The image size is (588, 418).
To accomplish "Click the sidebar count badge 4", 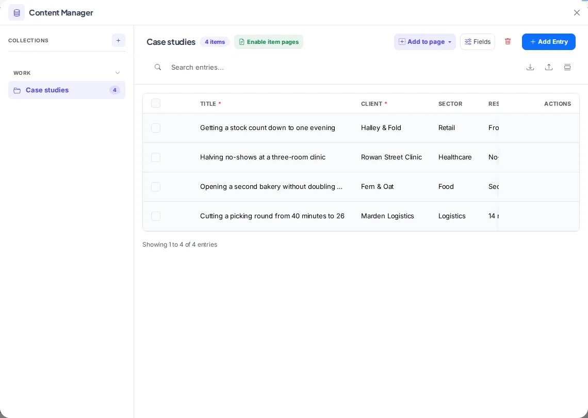I will pos(115,90).
